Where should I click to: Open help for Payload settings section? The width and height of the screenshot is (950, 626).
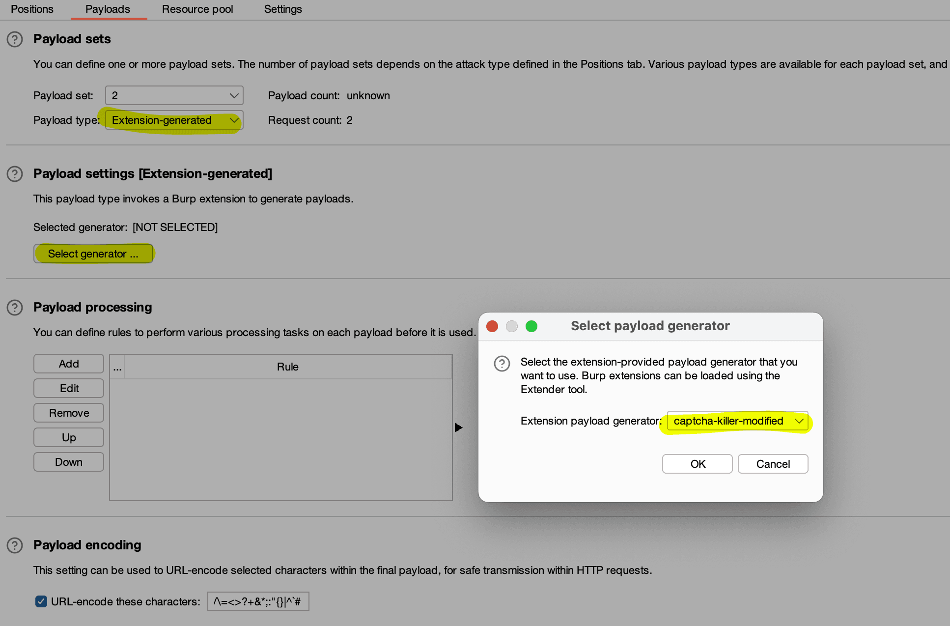click(x=15, y=174)
